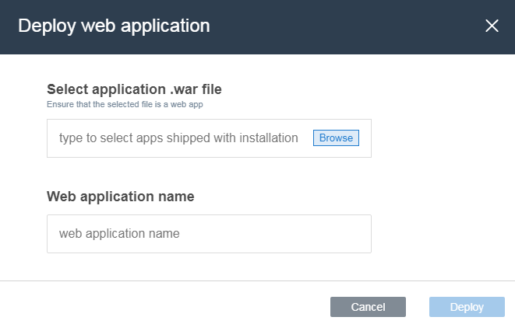Click the "Deploy web application" dialog title
Viewport: 515px width, 331px height.
tap(114, 26)
